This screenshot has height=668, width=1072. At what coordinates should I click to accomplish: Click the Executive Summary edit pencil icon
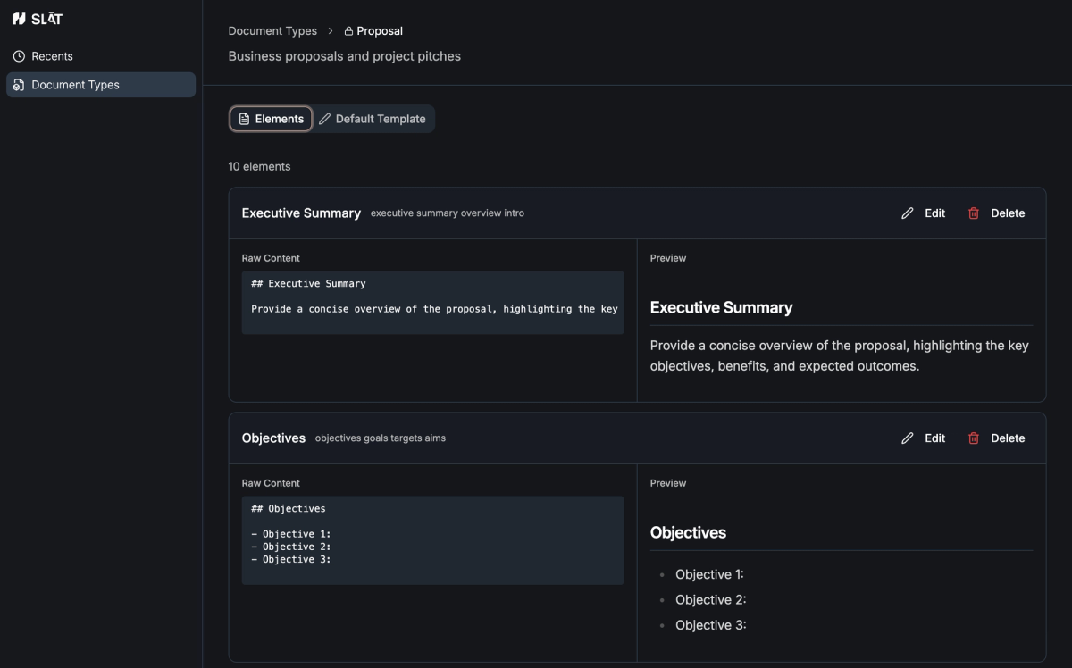908,213
